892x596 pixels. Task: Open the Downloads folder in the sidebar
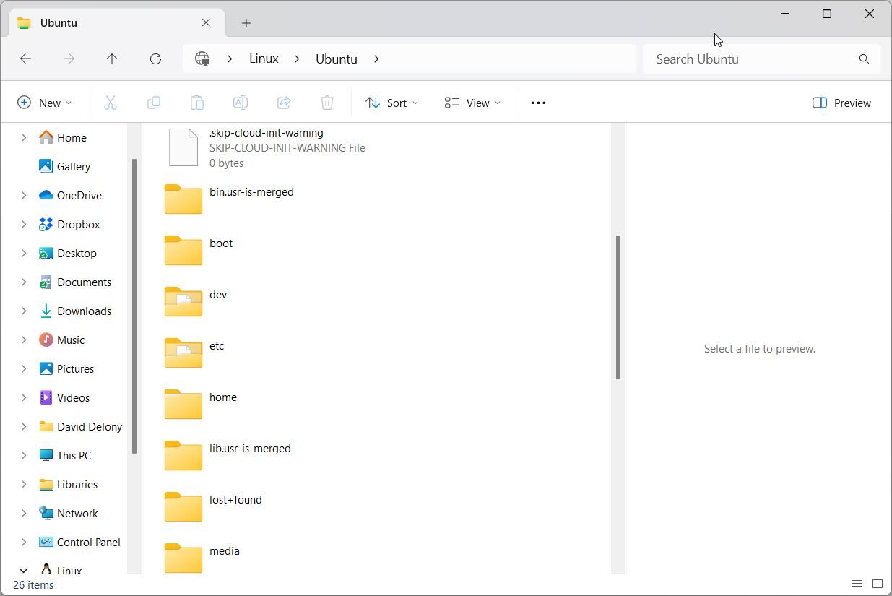coord(82,311)
